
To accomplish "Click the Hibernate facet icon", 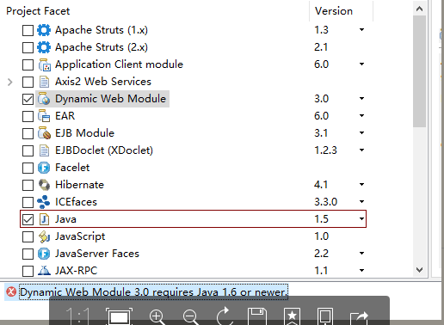I will coord(44,185).
